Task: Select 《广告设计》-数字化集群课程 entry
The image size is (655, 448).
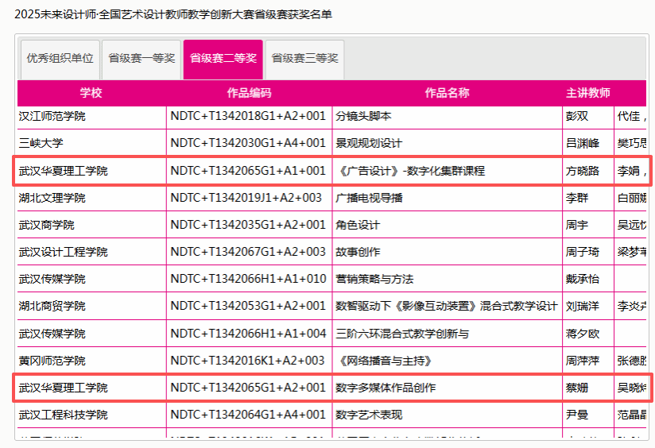Action: pos(410,171)
